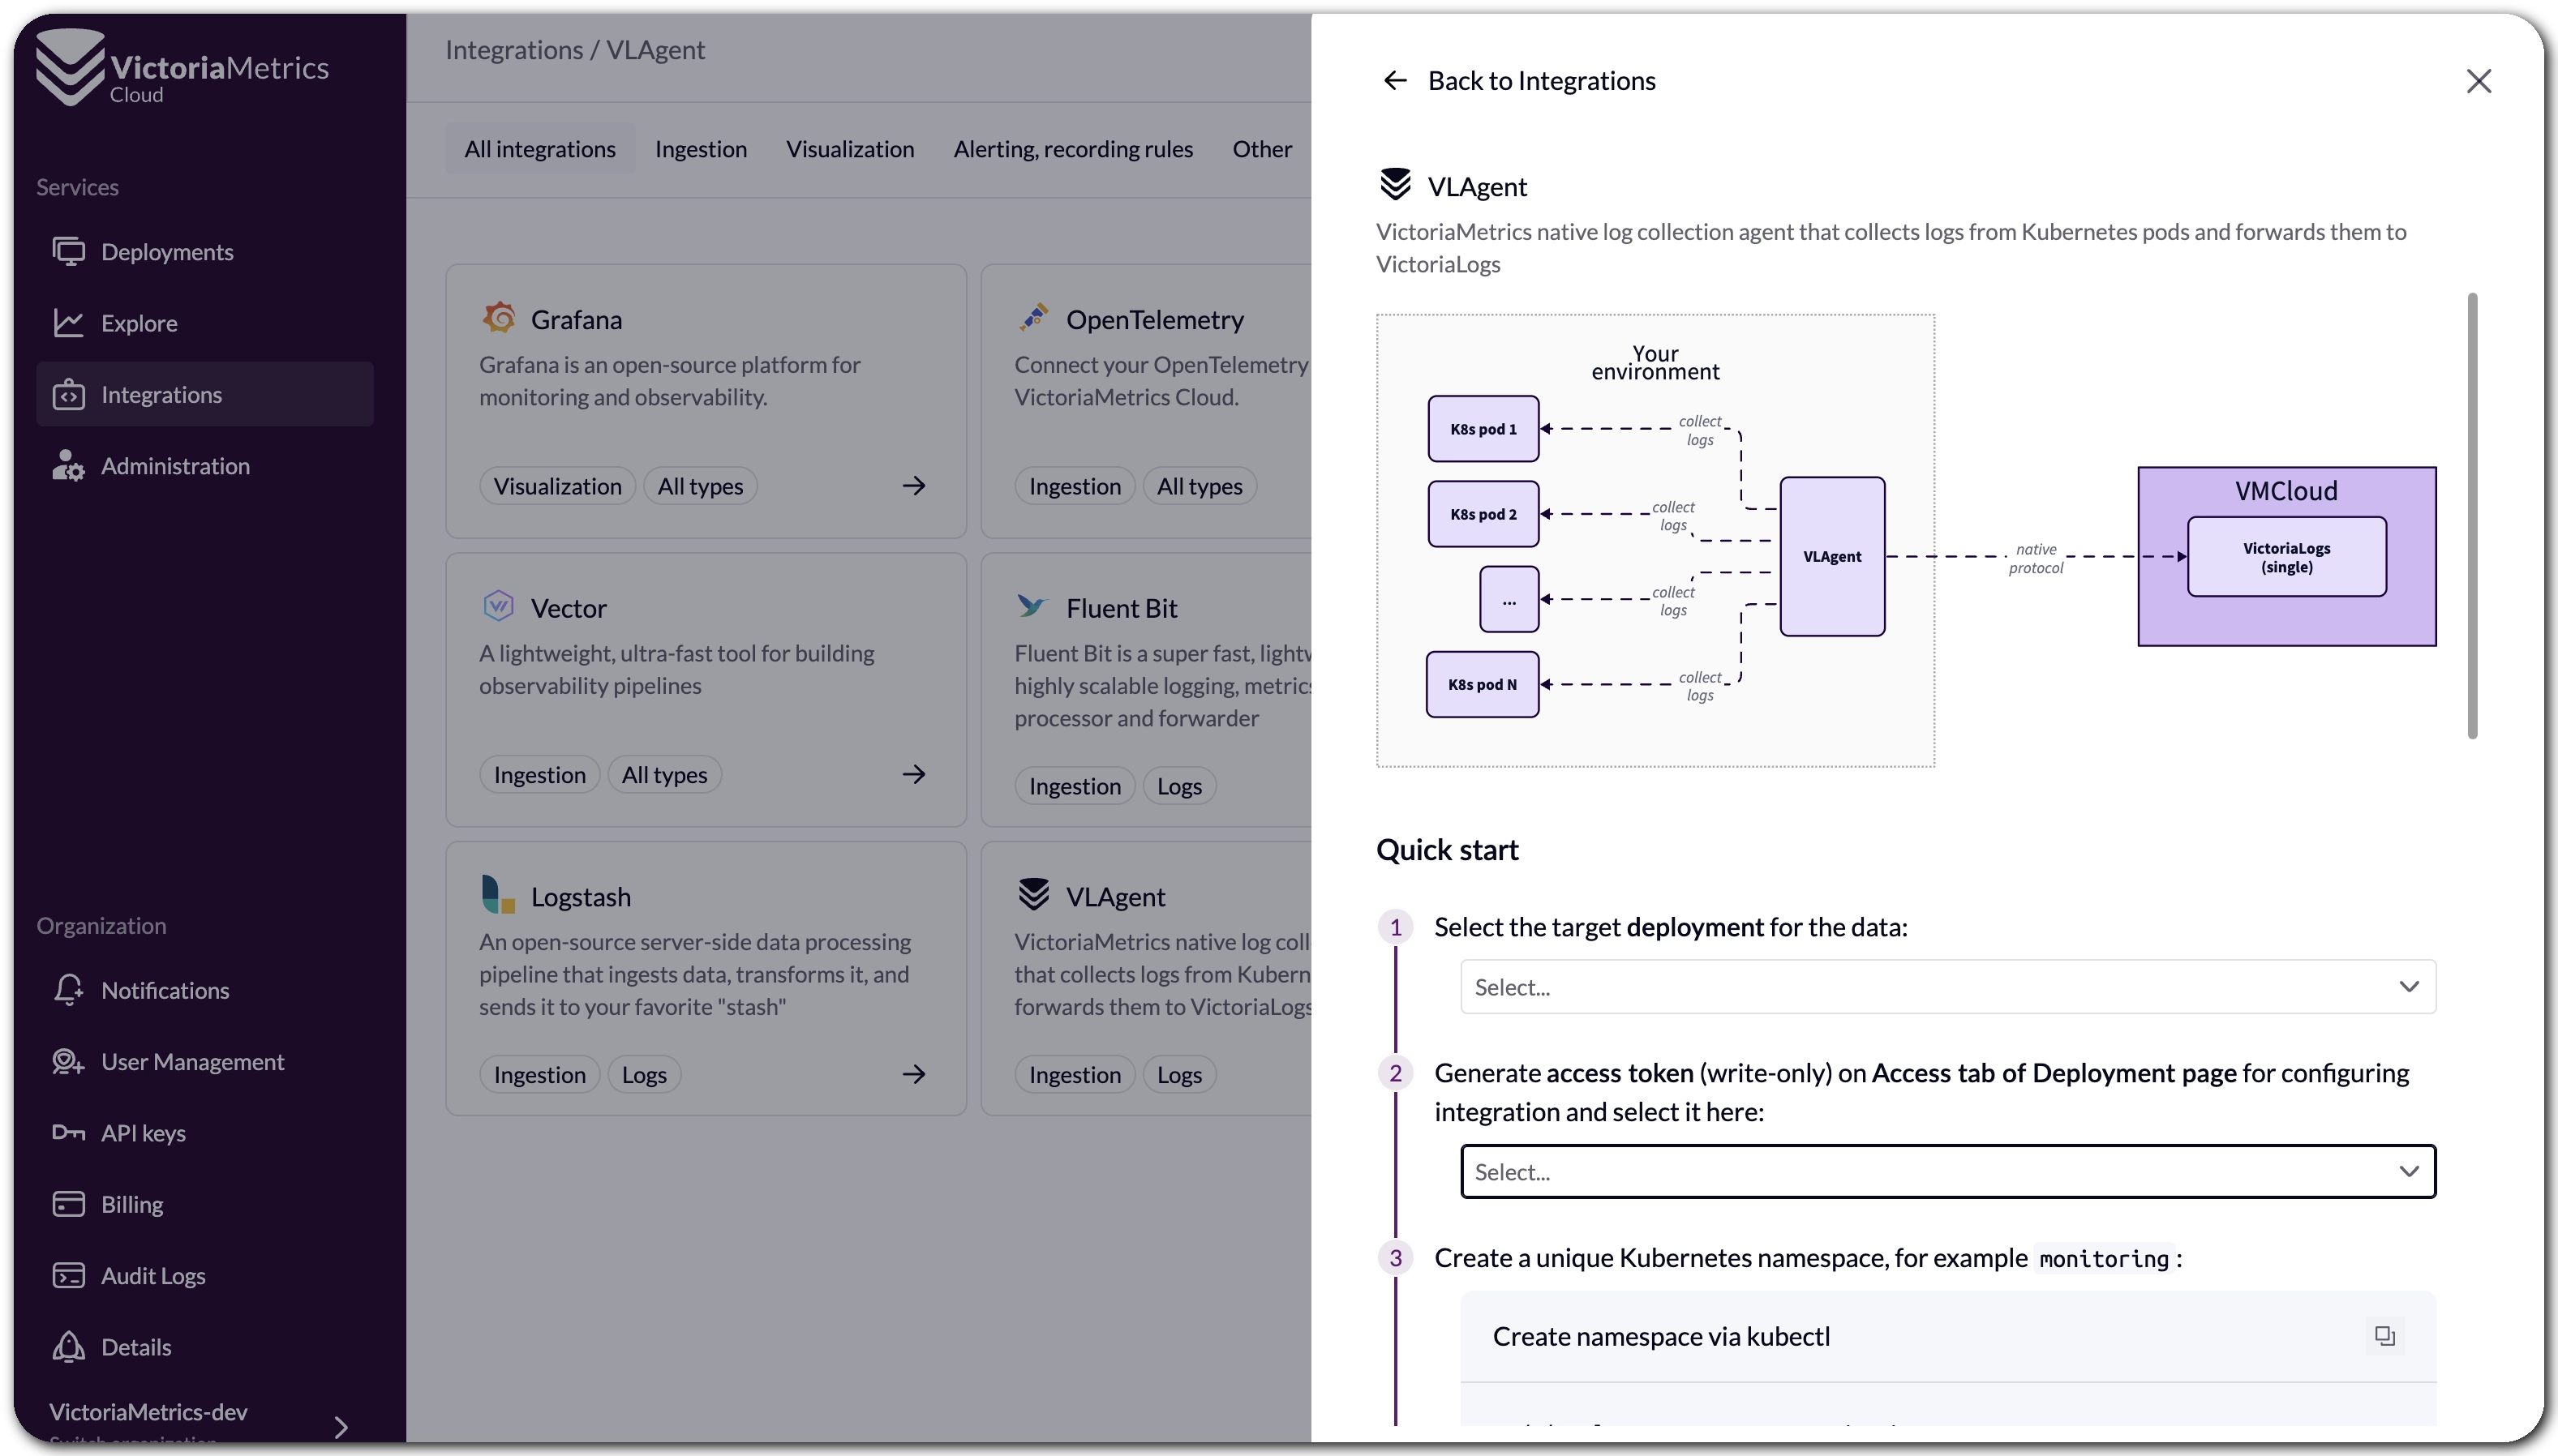This screenshot has width=2558, height=1456.
Task: Expand the VictoriaMetrics-dev organization switcher
Action: coord(341,1426)
